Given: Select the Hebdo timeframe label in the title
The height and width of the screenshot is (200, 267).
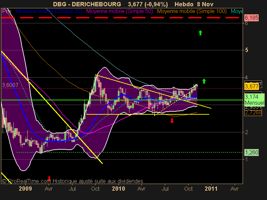Looking at the screenshot, I should point(184,4).
